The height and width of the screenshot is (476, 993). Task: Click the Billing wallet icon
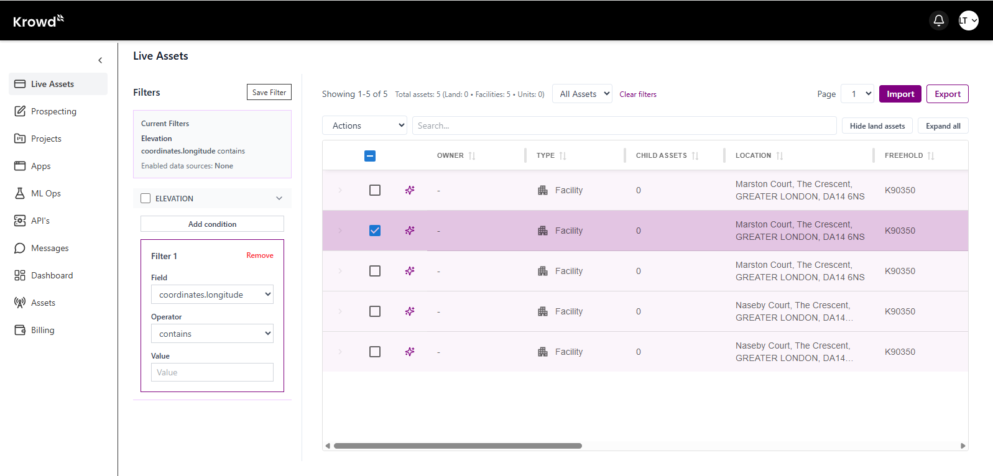point(20,330)
